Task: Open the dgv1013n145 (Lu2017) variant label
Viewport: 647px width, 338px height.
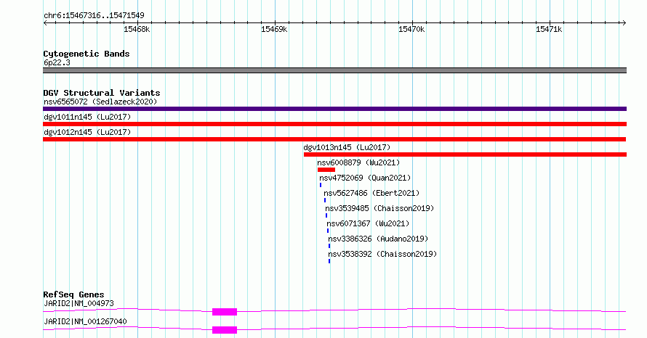Action: coord(347,147)
